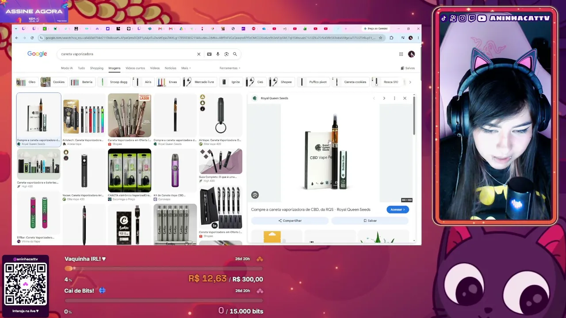Screen dimensions: 566x318
Task: Click the large CBD Vape Pen preview image
Action: coord(330,153)
